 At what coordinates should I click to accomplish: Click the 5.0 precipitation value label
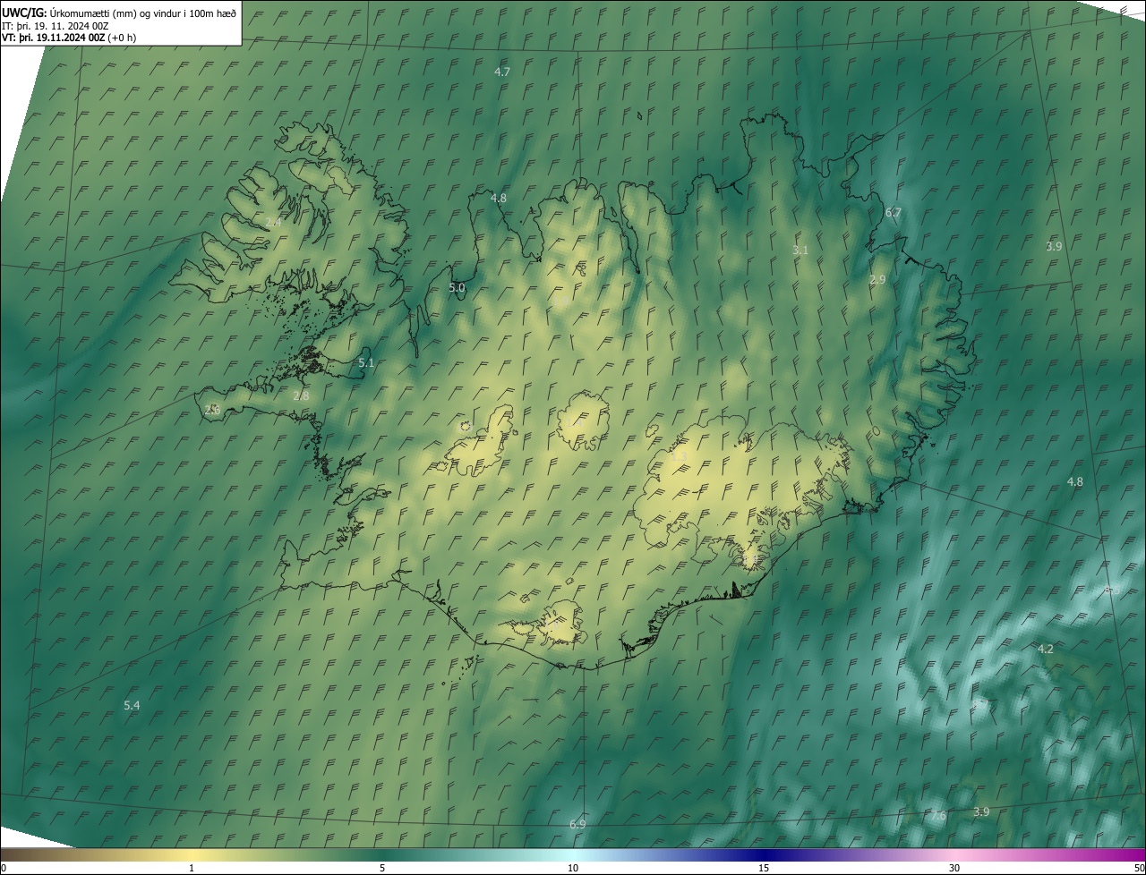point(457,288)
